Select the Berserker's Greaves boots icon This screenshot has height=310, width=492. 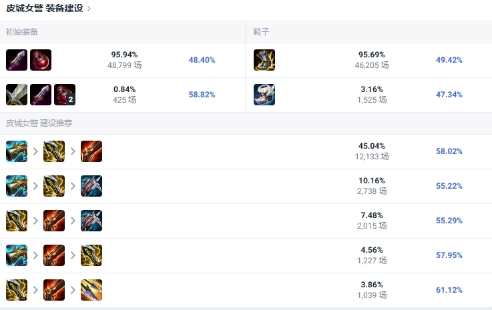(264, 60)
